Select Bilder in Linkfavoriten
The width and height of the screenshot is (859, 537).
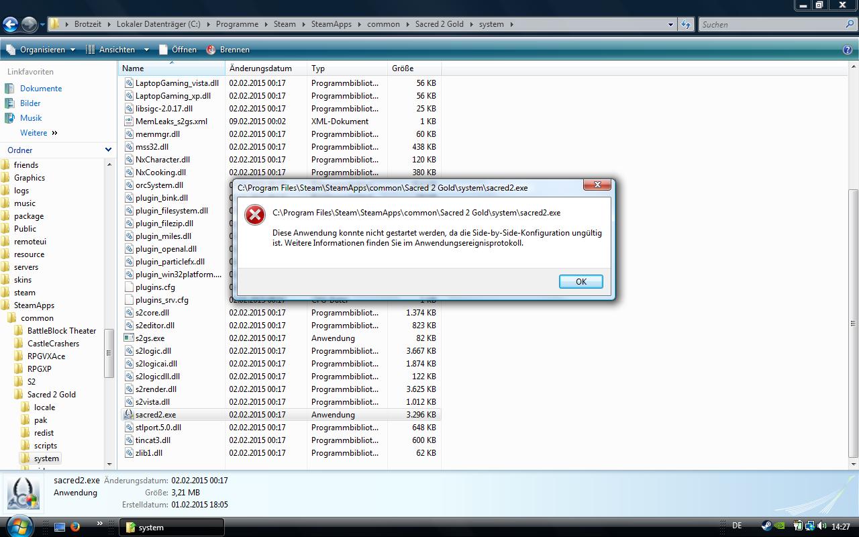(30, 103)
